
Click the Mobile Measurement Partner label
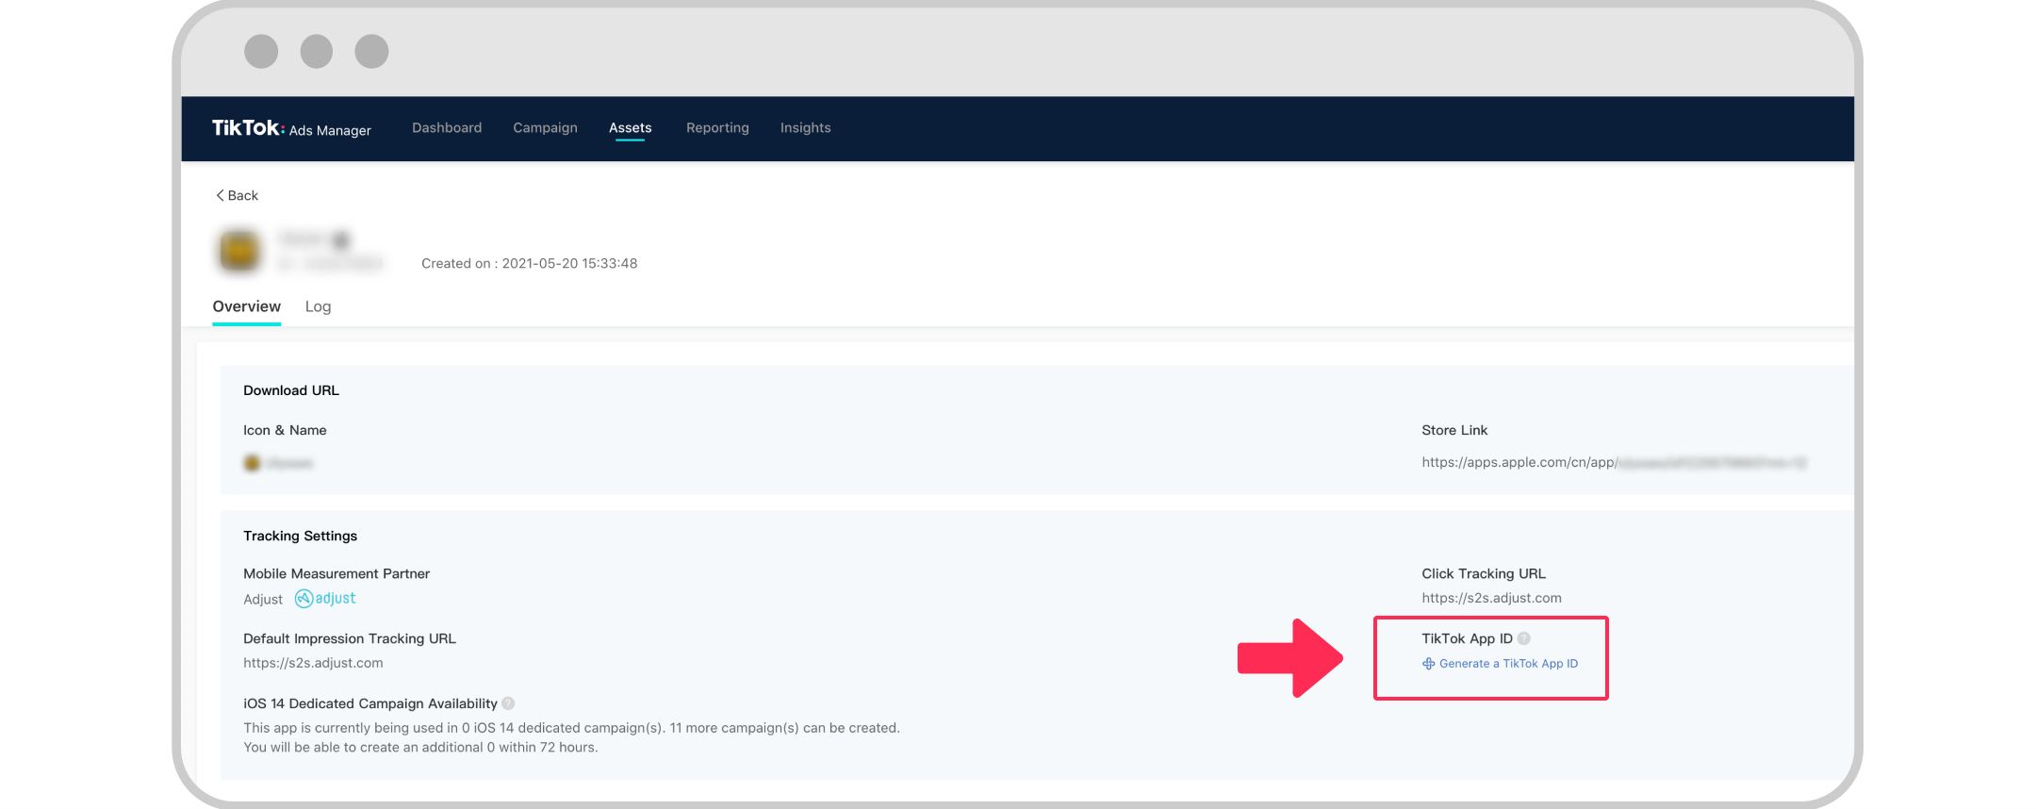point(336,573)
